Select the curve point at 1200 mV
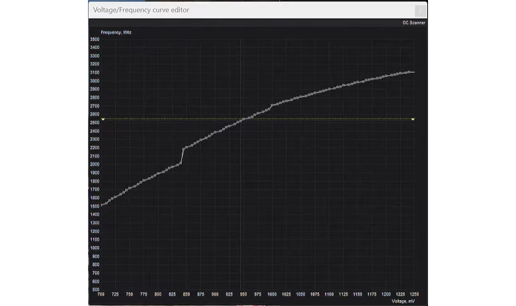Screen dimensions: 516x306 point(386,76)
